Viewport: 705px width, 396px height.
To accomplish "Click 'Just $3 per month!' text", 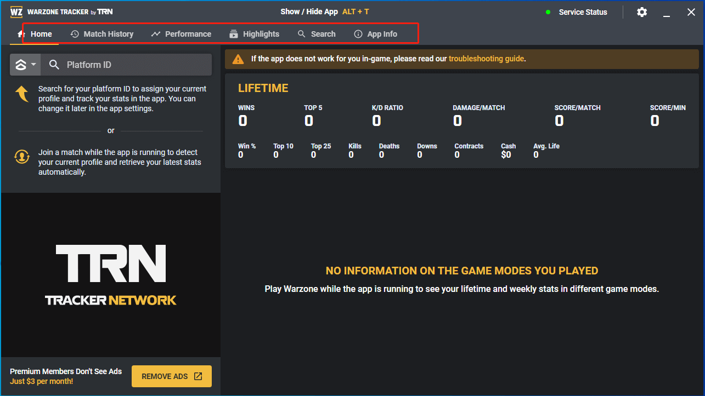I will point(42,381).
